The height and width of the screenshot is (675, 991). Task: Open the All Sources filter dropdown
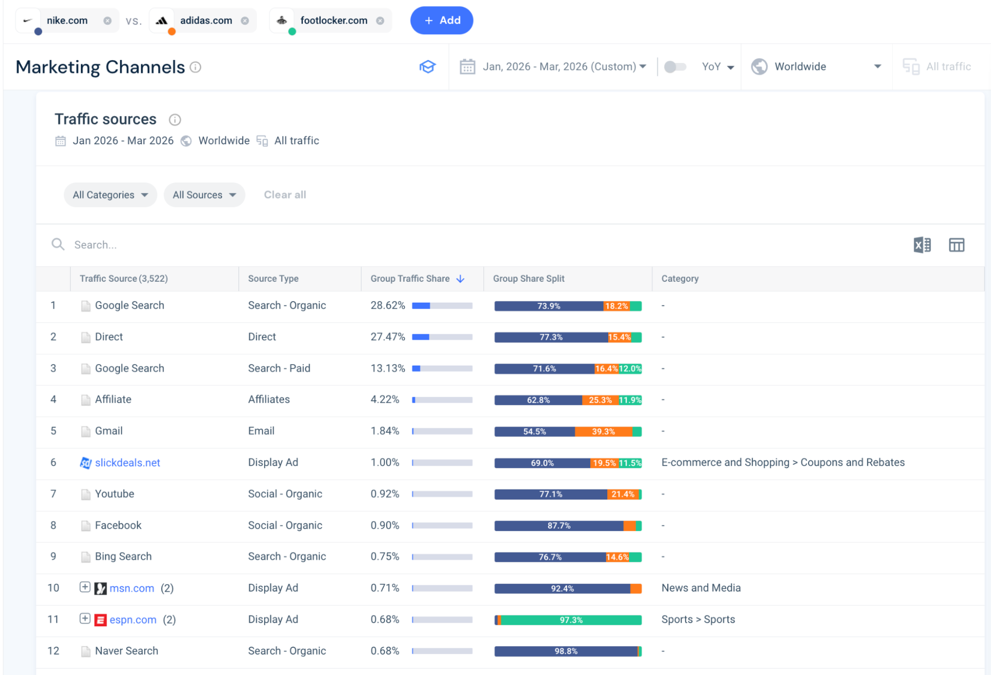(204, 195)
